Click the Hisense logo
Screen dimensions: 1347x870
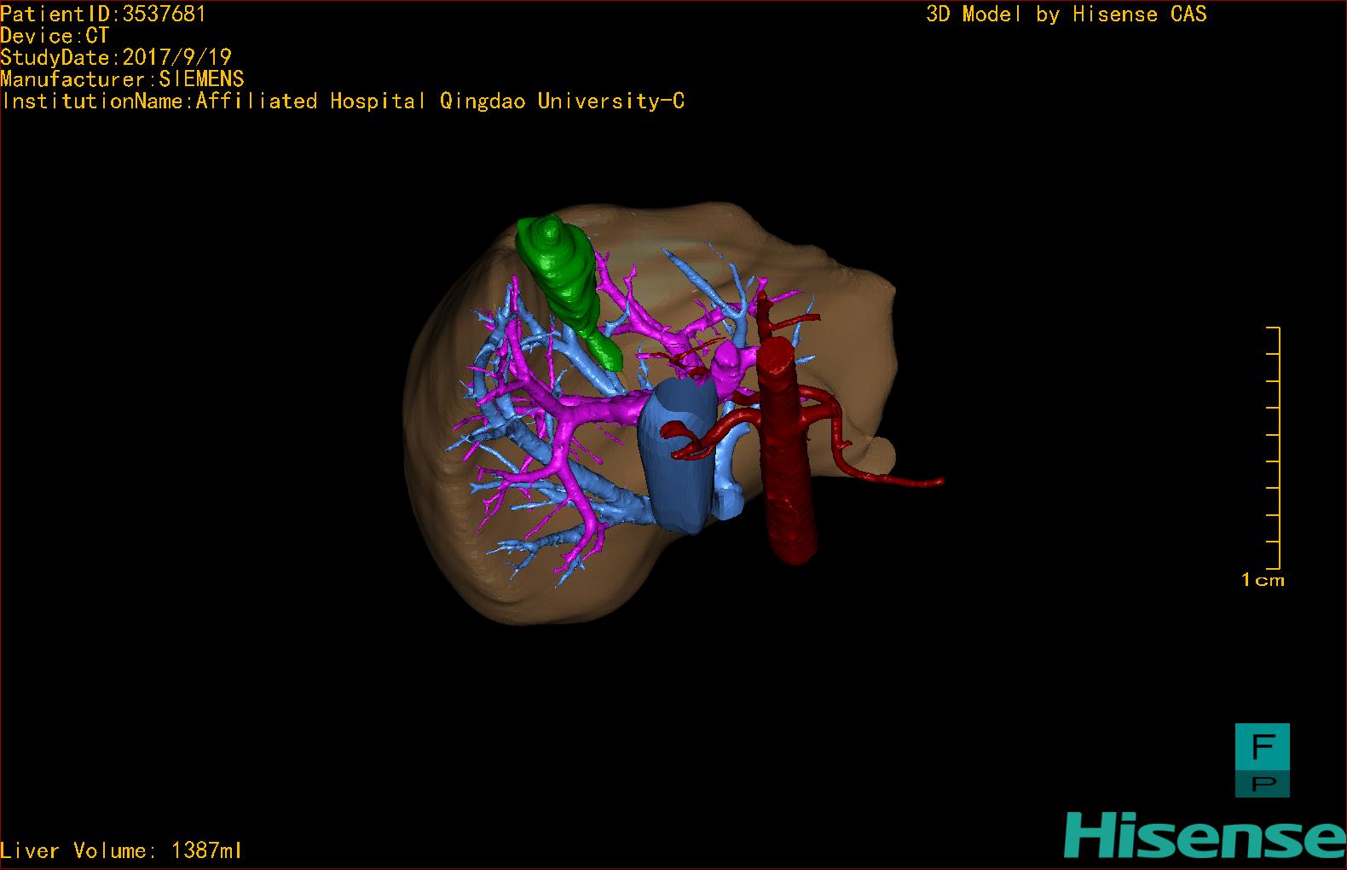point(1205,835)
